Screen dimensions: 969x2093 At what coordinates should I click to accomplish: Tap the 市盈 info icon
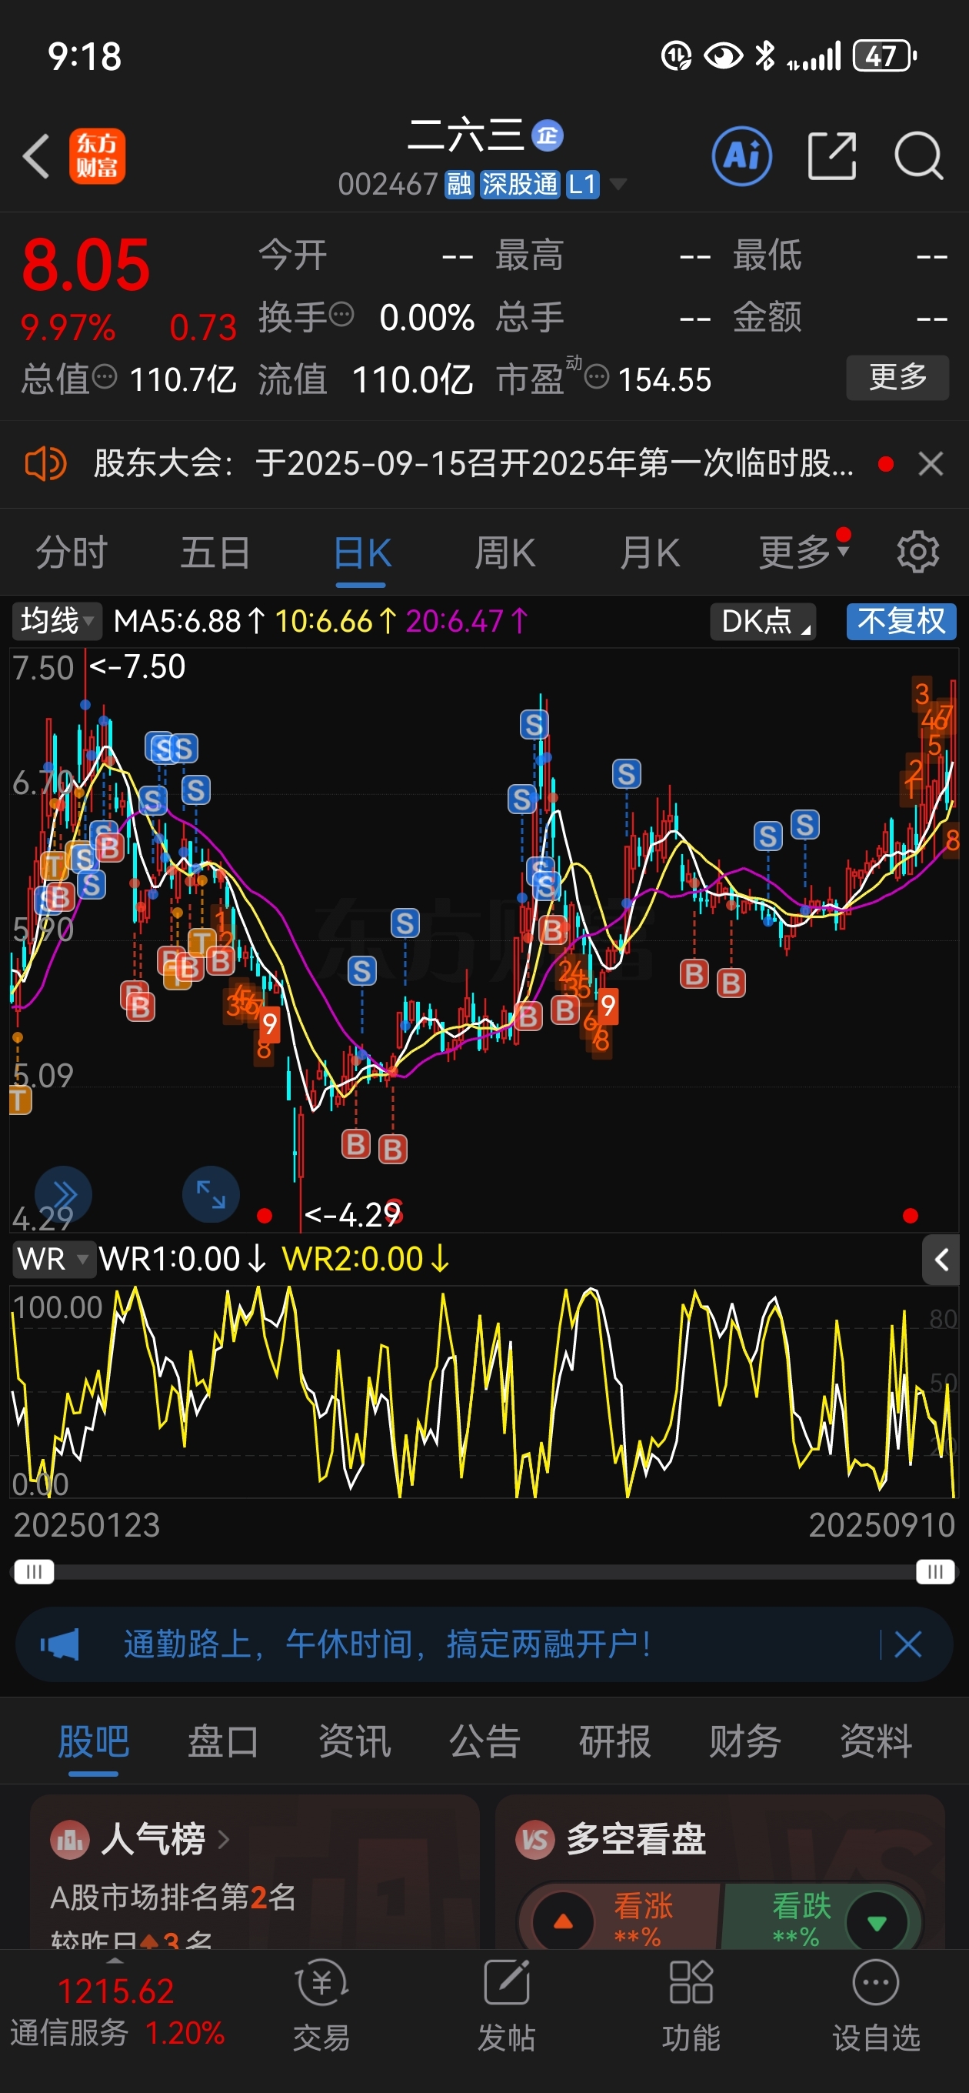coord(597,377)
